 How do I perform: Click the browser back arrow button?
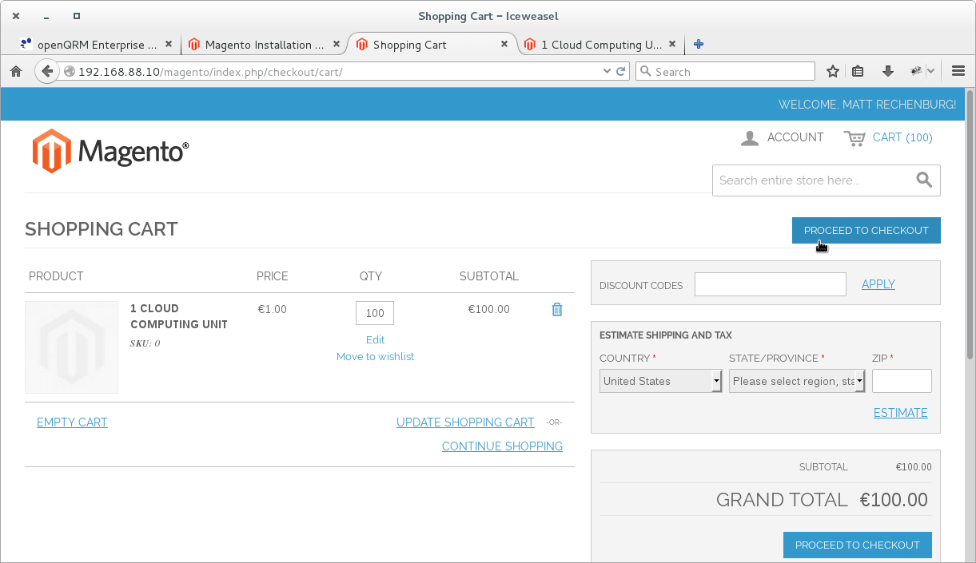[47, 71]
